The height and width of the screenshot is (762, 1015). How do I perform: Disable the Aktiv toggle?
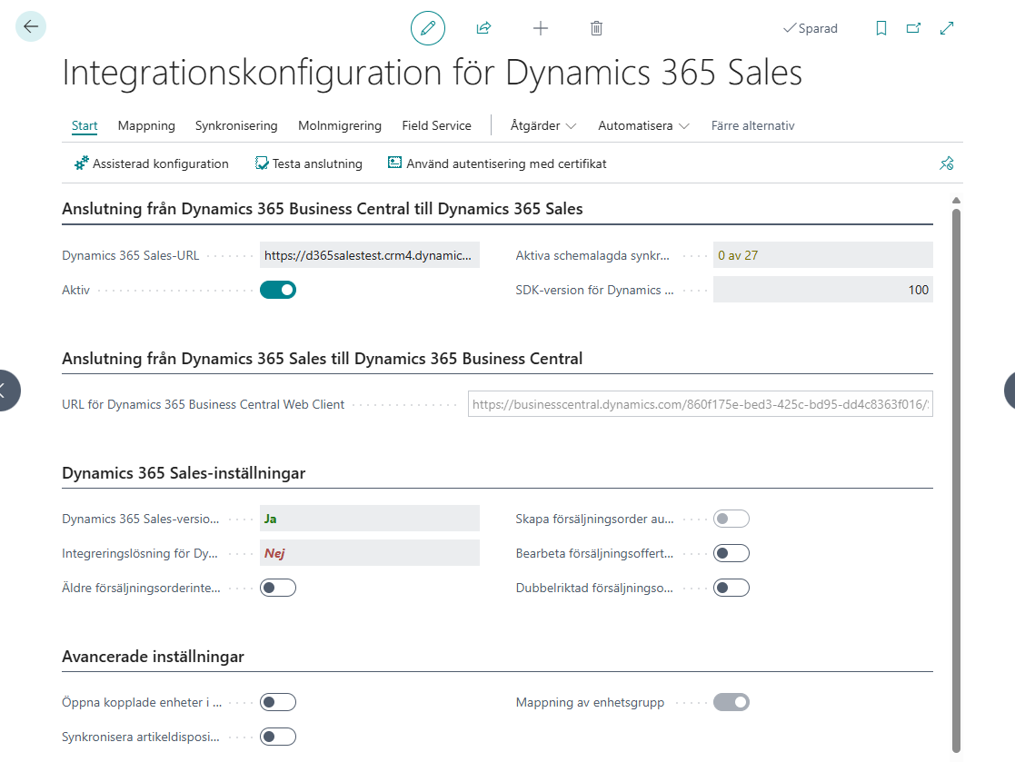click(278, 291)
